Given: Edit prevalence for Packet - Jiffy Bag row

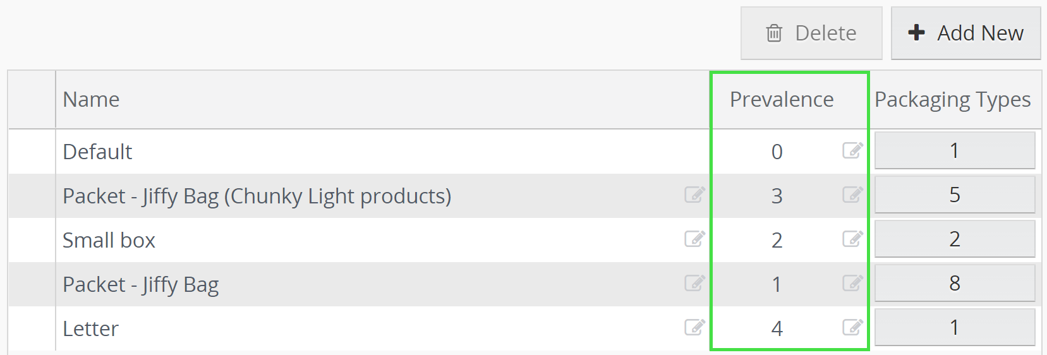Looking at the screenshot, I should 852,283.
